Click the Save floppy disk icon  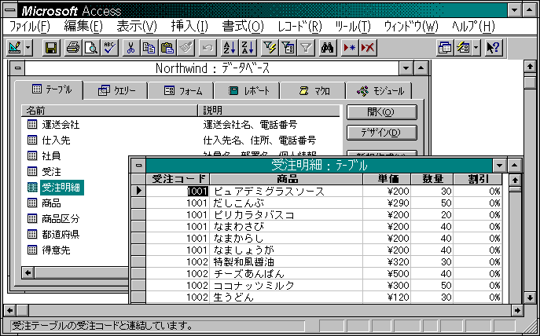click(x=52, y=48)
